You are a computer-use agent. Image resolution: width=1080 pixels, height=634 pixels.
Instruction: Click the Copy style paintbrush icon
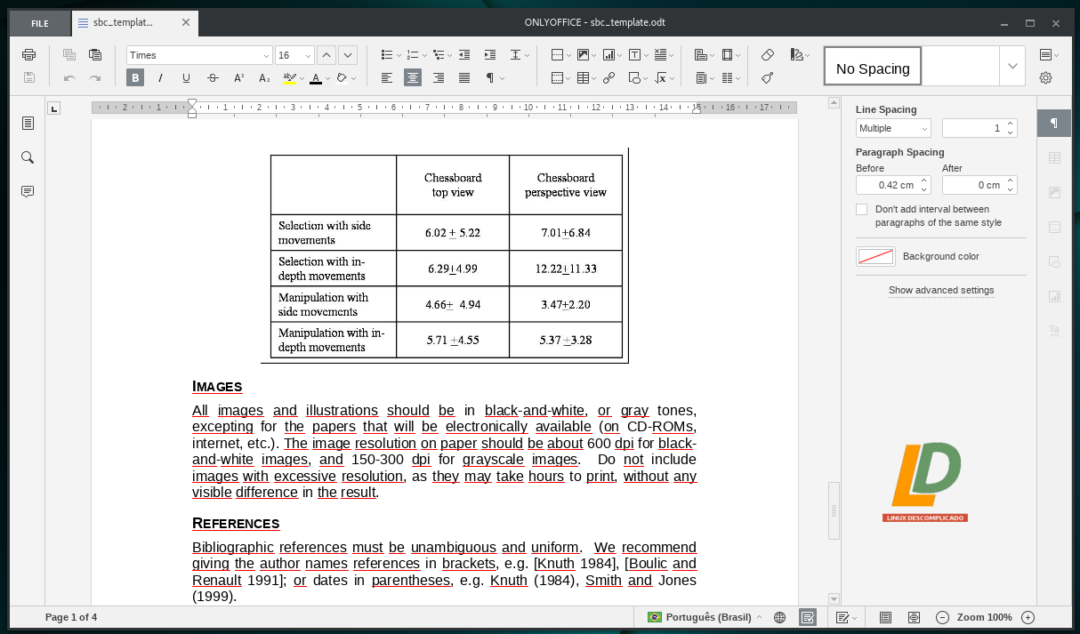click(x=768, y=78)
